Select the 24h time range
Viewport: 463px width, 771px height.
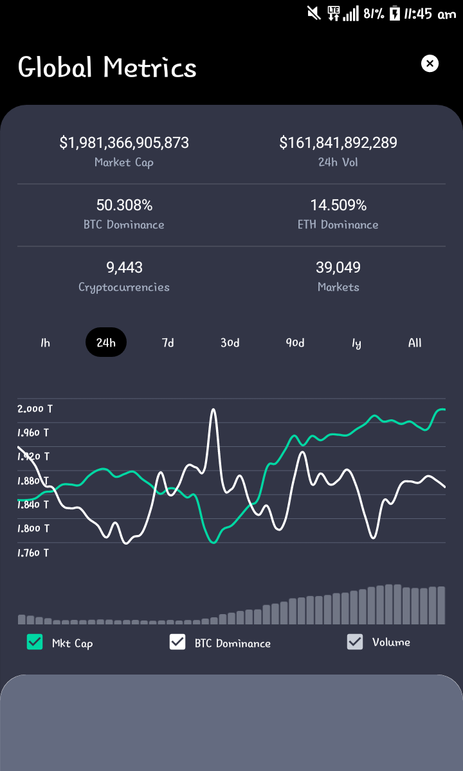coord(106,342)
